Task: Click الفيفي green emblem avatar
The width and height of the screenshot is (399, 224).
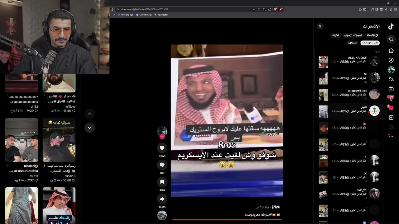Action: pyautogui.click(x=374, y=111)
